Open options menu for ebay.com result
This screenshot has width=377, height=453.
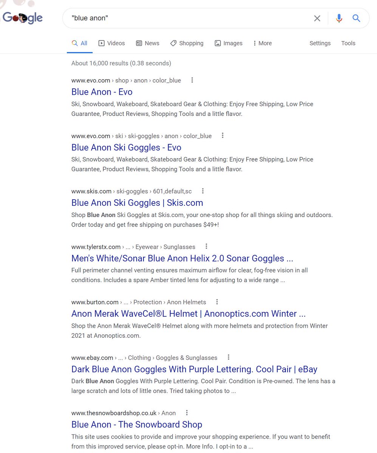[228, 357]
